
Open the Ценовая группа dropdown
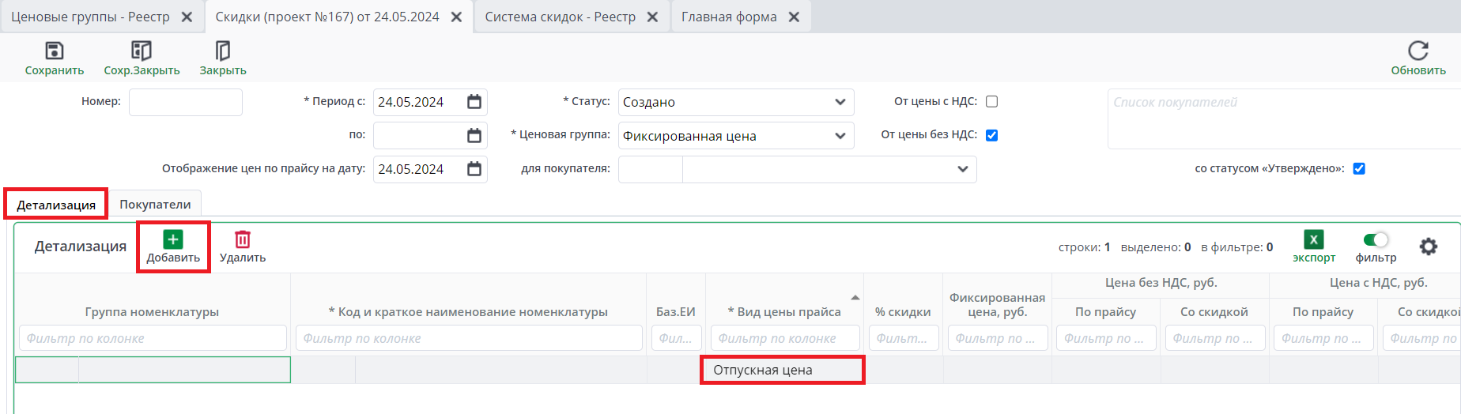pyautogui.click(x=840, y=136)
